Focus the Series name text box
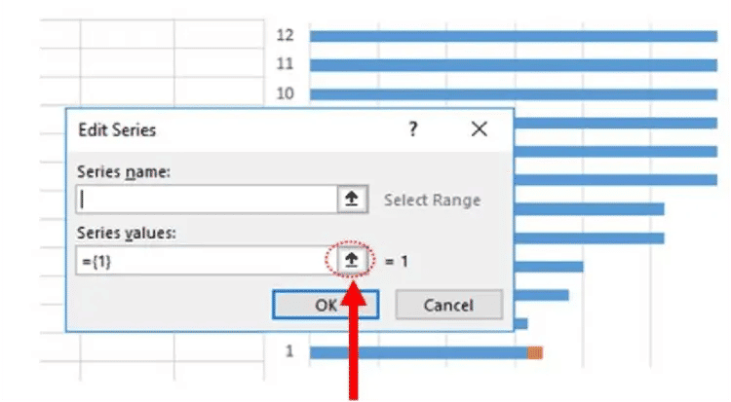The image size is (731, 402). click(x=207, y=200)
